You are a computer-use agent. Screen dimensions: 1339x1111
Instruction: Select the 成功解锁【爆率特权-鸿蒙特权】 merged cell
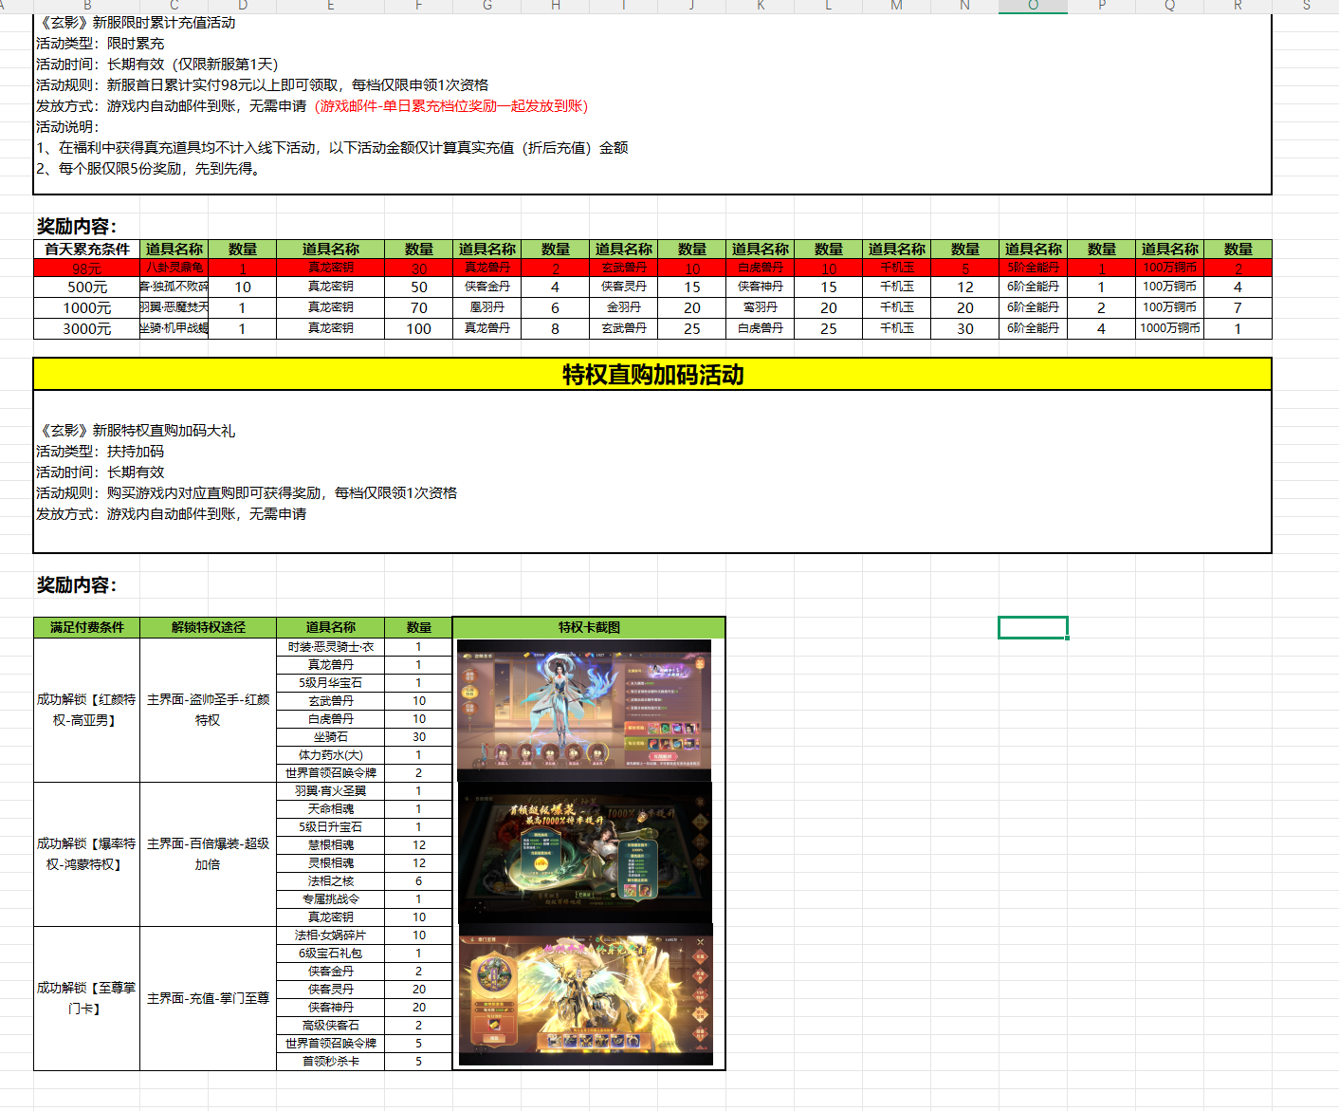pyautogui.click(x=86, y=854)
